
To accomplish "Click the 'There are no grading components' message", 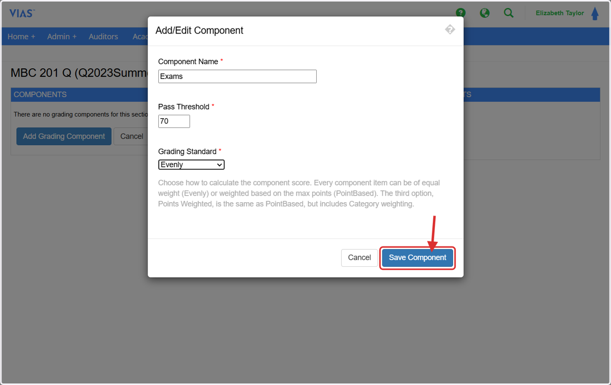I will [x=80, y=115].
